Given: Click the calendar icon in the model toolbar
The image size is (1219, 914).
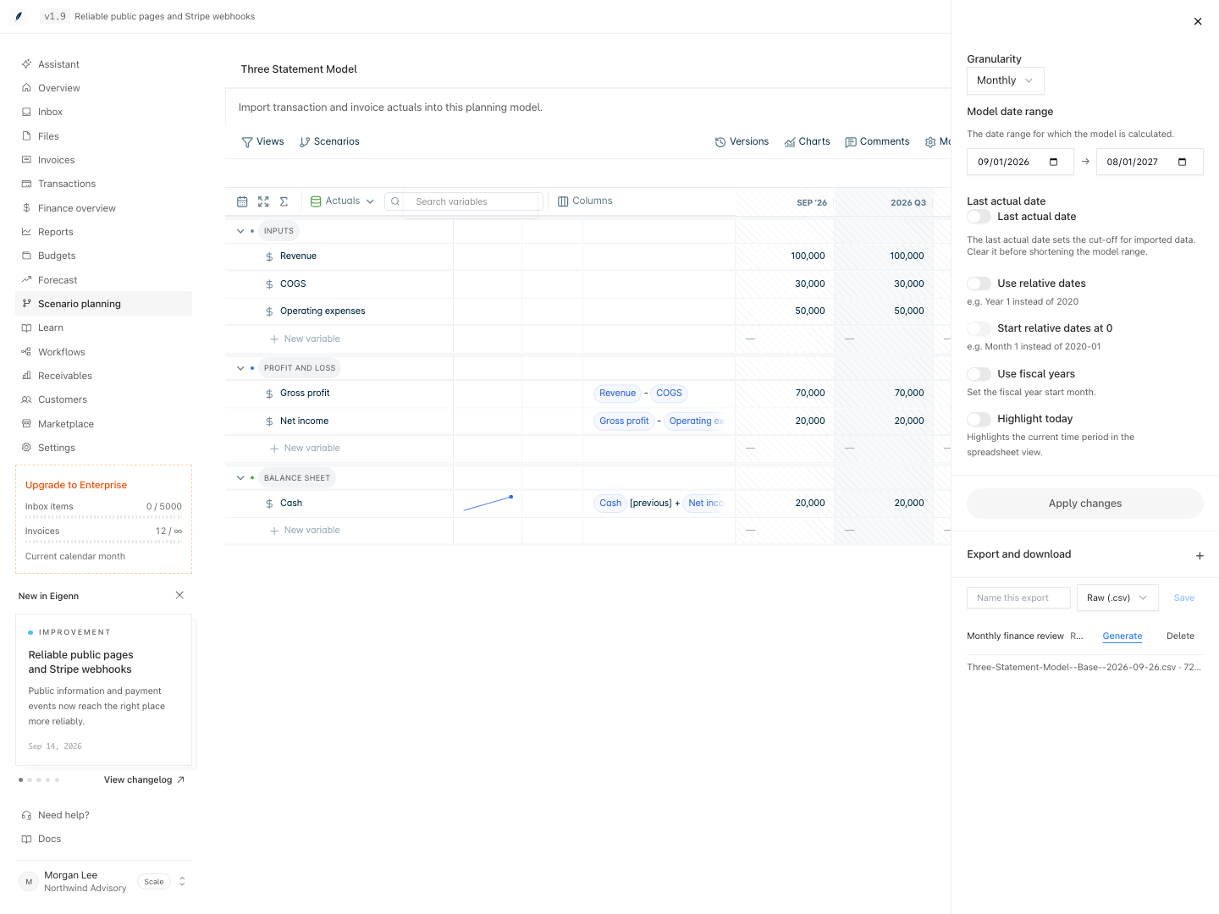Looking at the screenshot, I should (x=242, y=201).
